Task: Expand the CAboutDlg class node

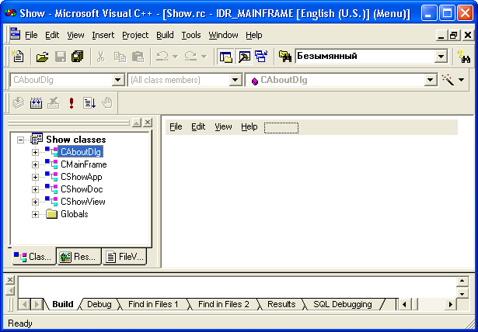Action: tap(35, 152)
